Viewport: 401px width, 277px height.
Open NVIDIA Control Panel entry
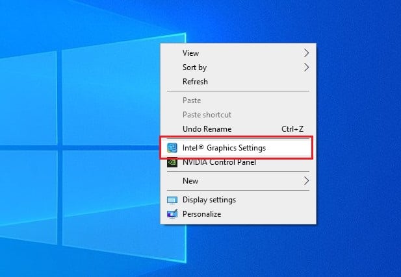(x=238, y=162)
